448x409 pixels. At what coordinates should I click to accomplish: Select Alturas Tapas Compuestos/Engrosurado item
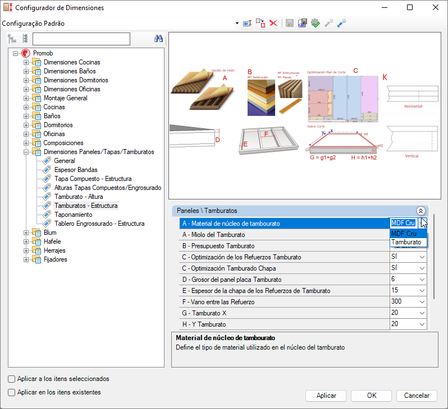coord(108,188)
